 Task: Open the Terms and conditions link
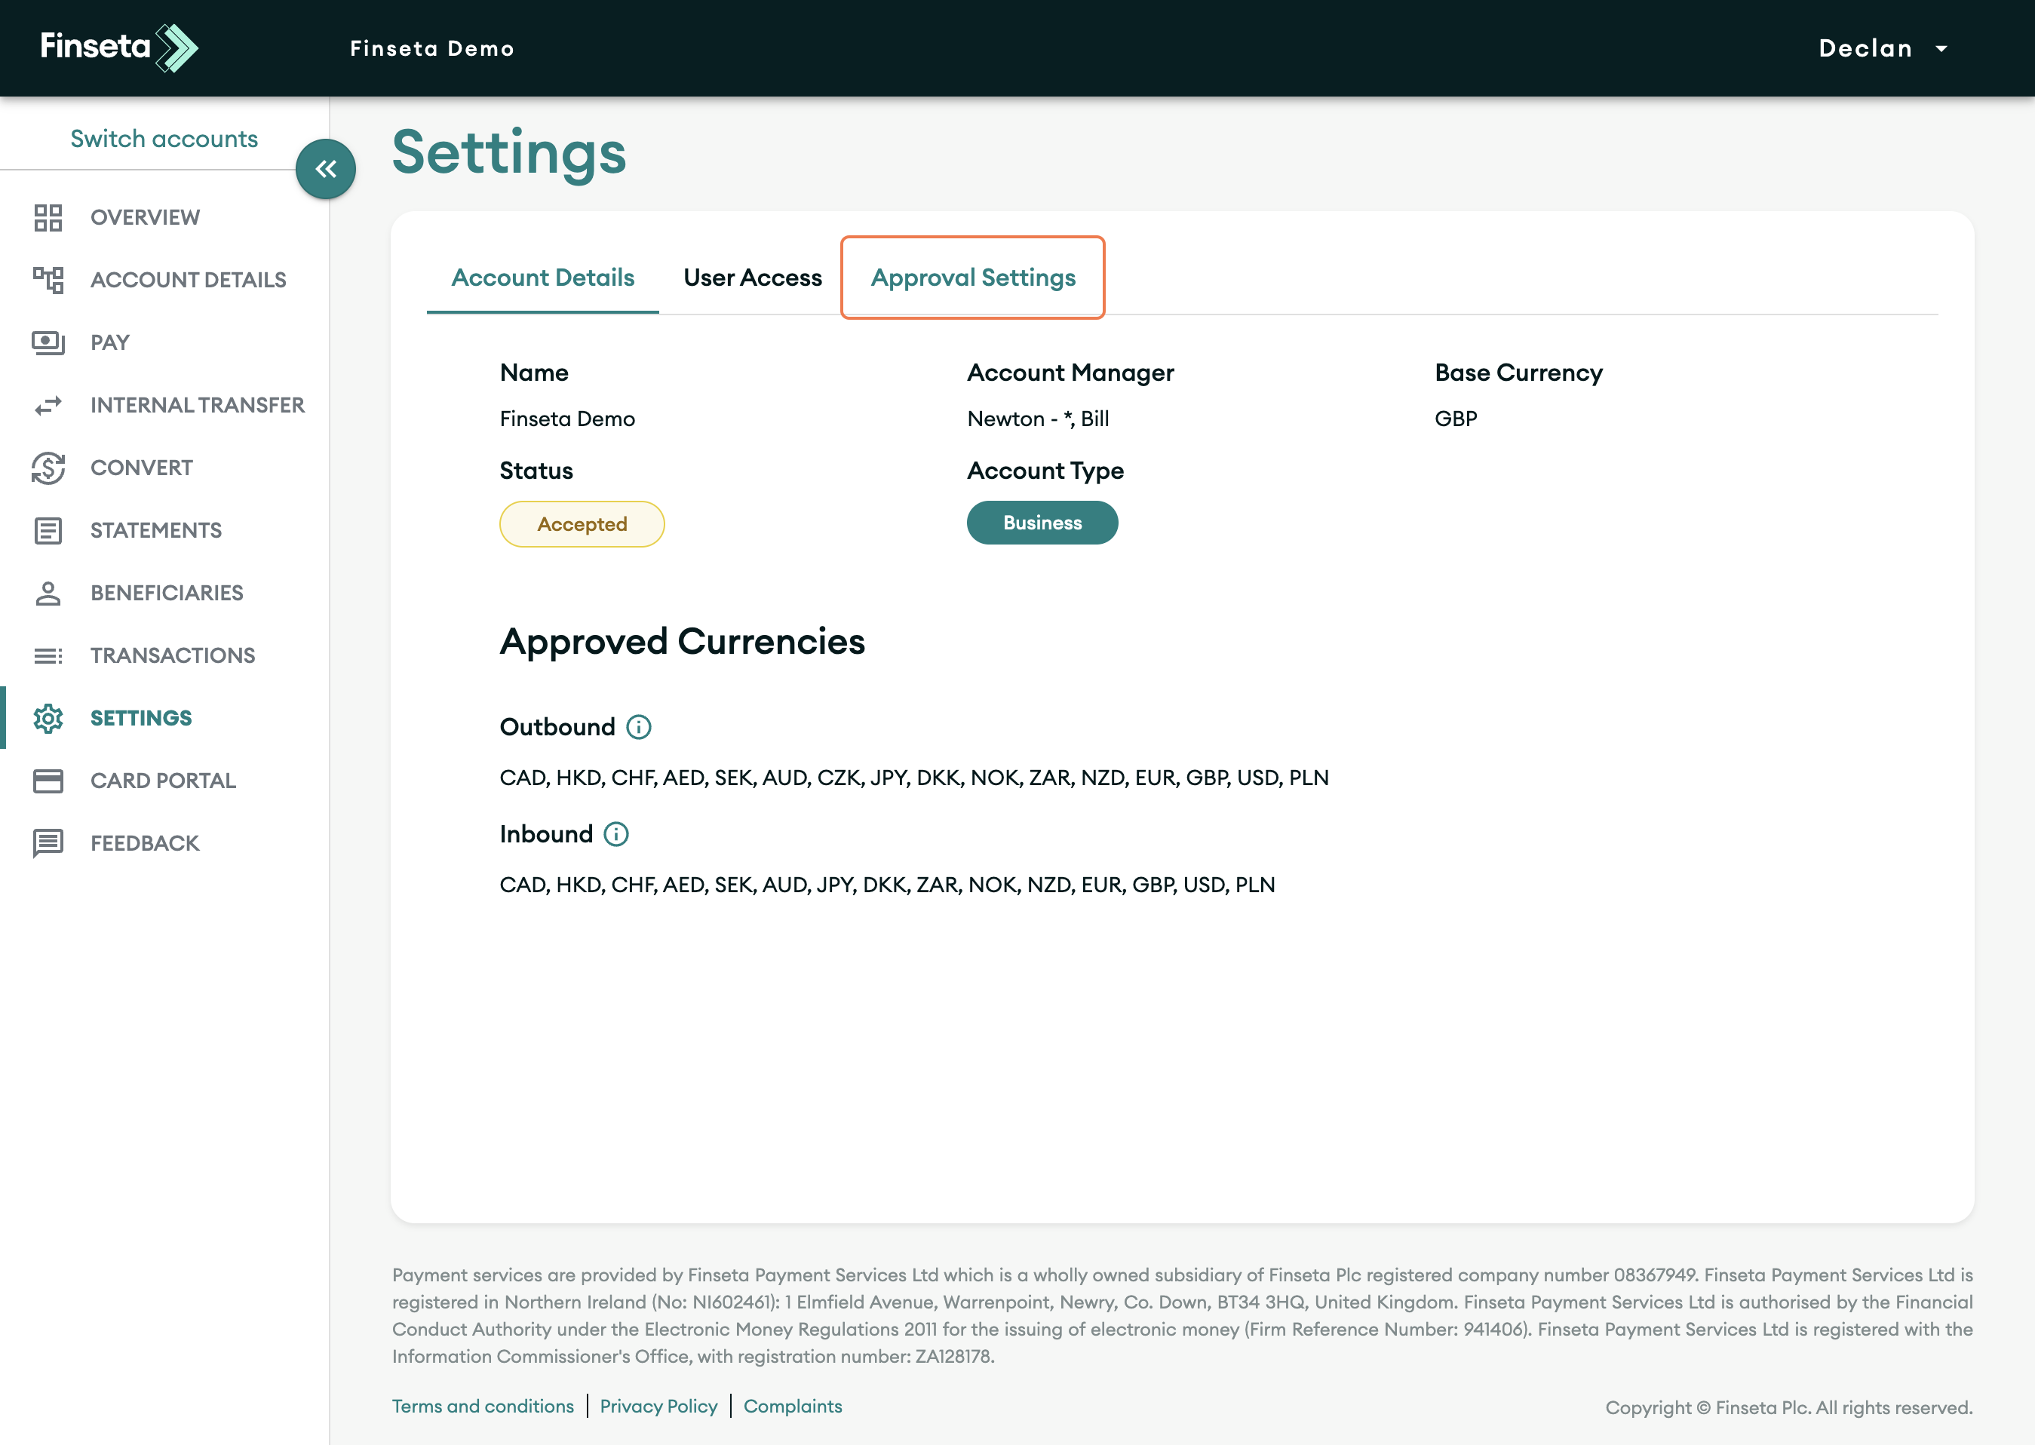(x=483, y=1406)
